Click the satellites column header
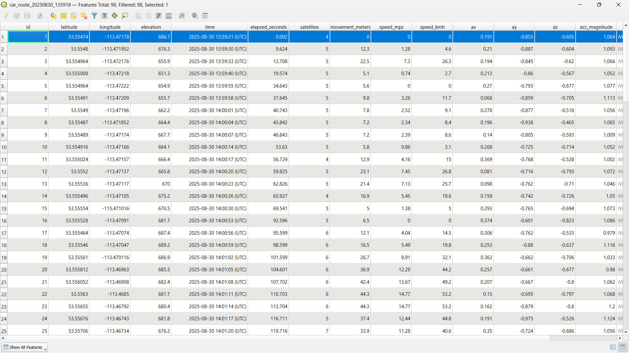The image size is (629, 353). coord(309,27)
